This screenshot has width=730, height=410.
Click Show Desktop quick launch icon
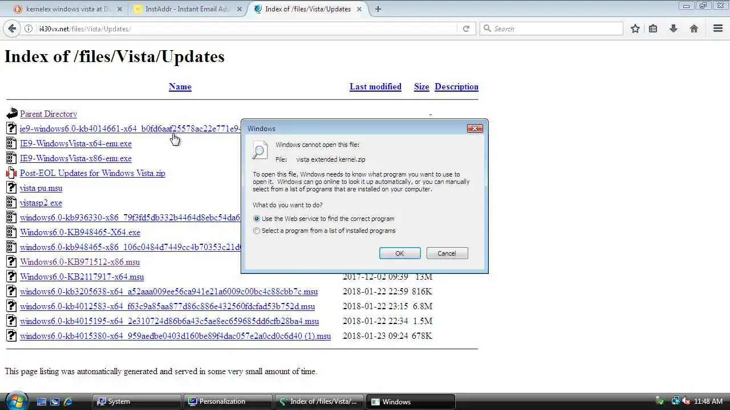click(41, 401)
